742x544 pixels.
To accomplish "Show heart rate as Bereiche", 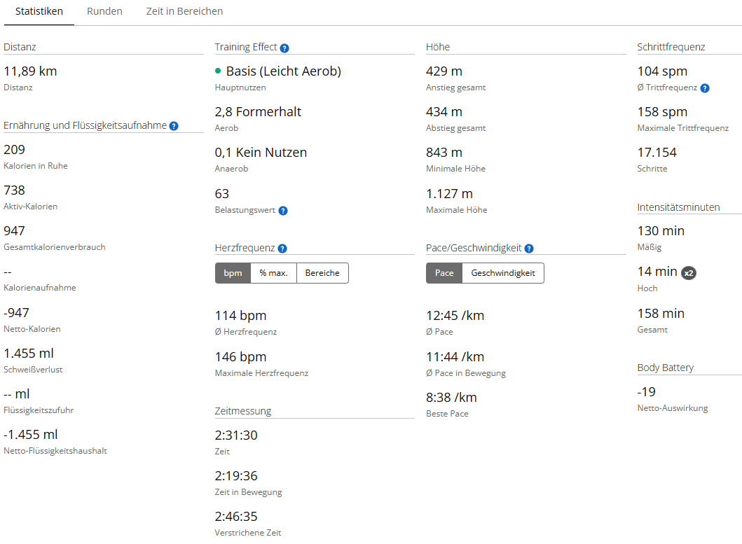I will 322,273.
